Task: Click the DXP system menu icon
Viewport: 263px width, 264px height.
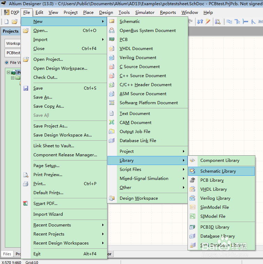Action: (7, 12)
